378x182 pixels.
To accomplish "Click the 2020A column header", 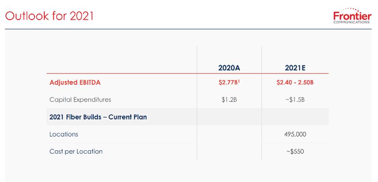I will (x=229, y=68).
